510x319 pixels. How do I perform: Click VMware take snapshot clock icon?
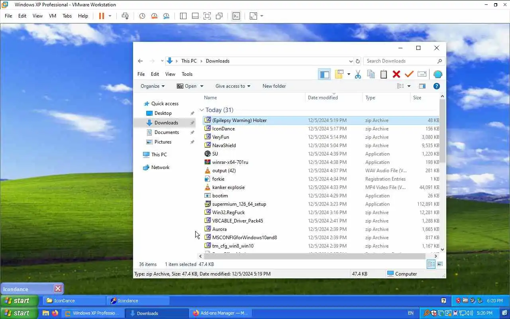[x=142, y=16]
